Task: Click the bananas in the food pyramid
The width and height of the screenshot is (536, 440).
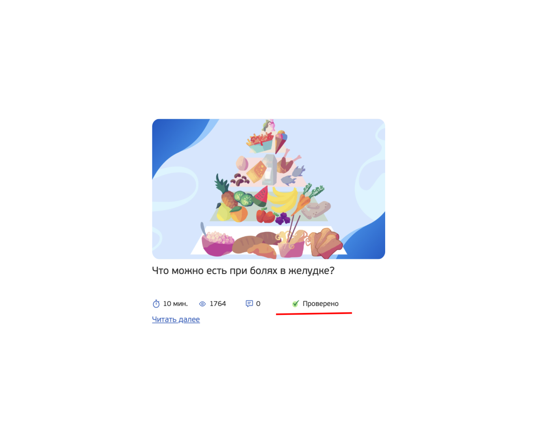Action: click(284, 199)
